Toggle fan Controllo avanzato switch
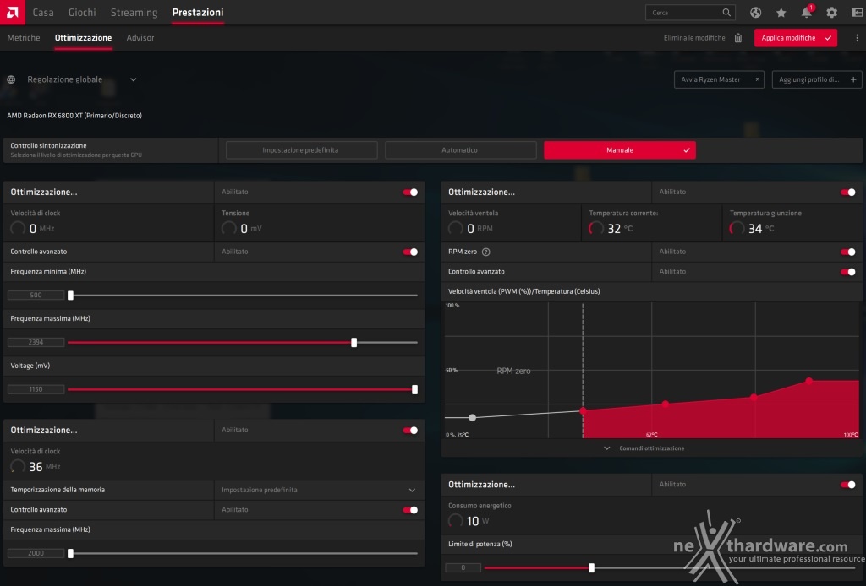 coord(847,272)
